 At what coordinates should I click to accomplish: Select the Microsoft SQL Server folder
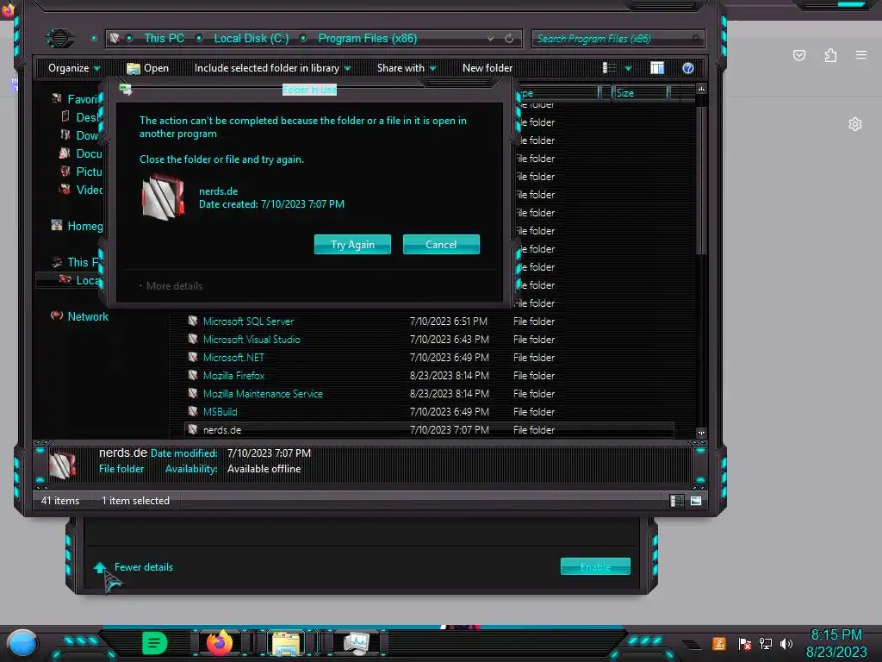(x=248, y=322)
